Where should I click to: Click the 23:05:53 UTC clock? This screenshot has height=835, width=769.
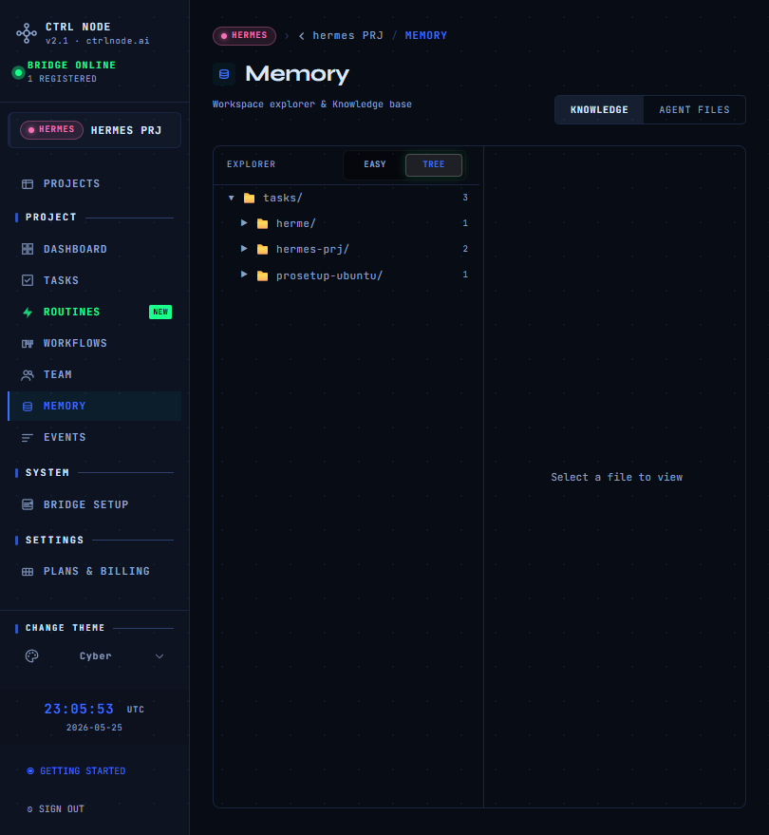[94, 710]
